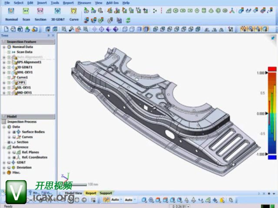The image size is (278, 208).
Task: Open the 3D GD&T ribbon tool
Action: [58, 14]
